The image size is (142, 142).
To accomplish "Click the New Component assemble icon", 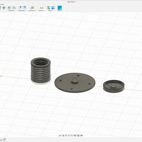I will tap(9, 8).
